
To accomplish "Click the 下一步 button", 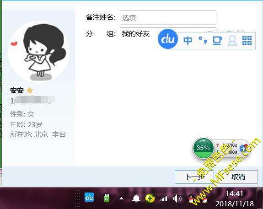I will pos(194,177).
